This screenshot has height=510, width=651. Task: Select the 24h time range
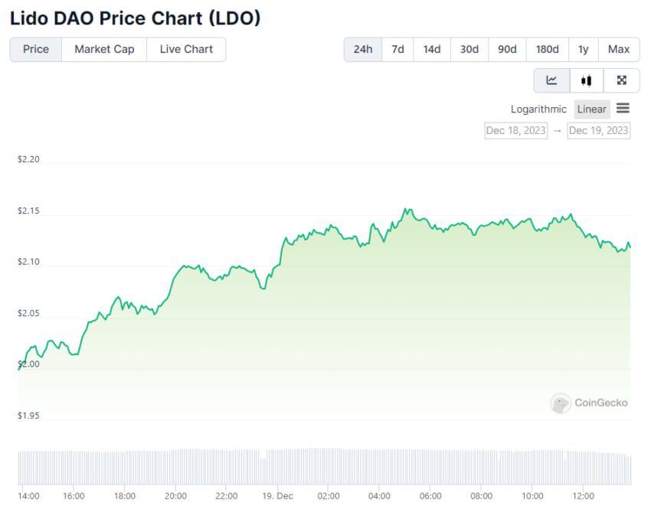coord(363,49)
